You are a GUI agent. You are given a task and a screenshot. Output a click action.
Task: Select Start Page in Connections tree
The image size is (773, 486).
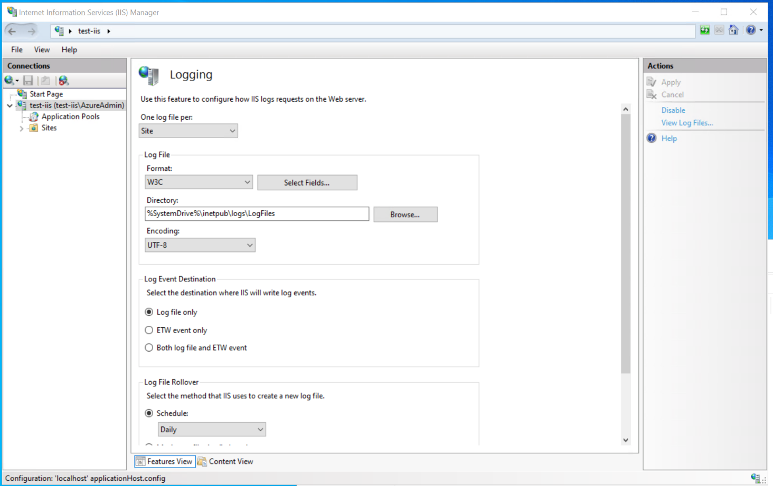point(46,94)
